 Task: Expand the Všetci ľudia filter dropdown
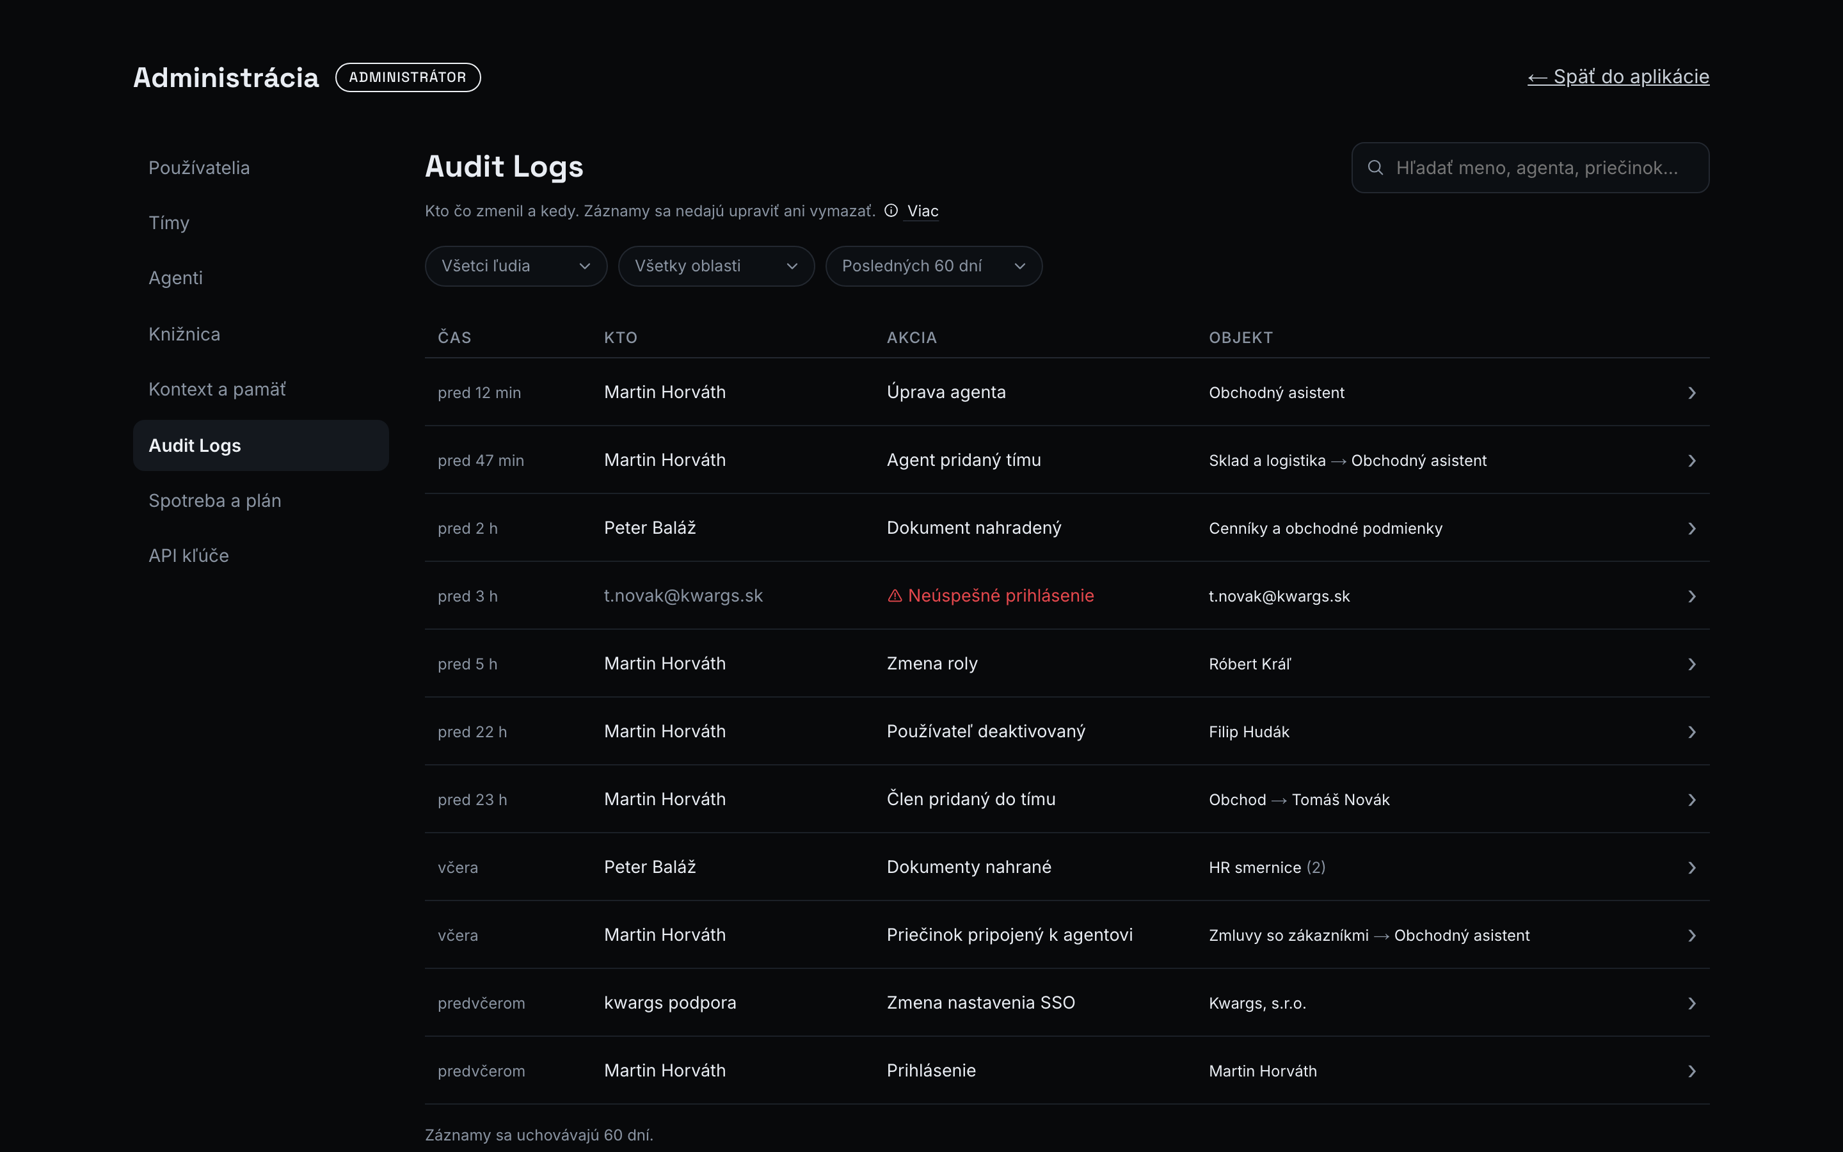(516, 266)
